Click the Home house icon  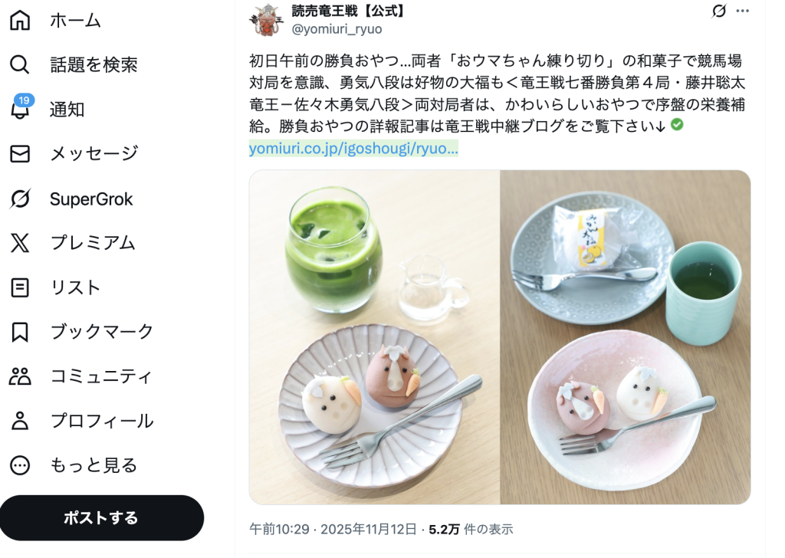click(20, 21)
